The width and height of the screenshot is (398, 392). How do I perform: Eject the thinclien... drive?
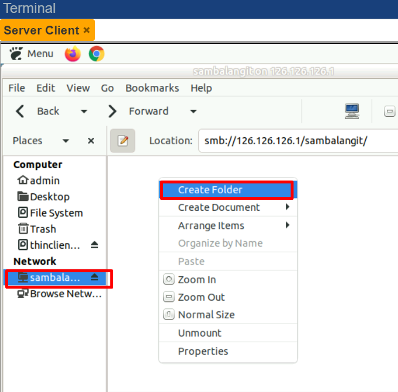(95, 245)
